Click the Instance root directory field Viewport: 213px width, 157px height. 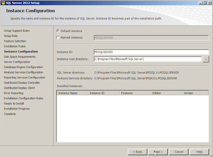tap(148, 59)
